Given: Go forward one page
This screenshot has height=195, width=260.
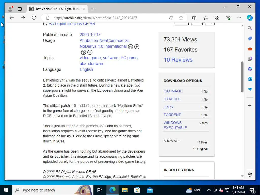Looking at the screenshot, I should (23, 18).
